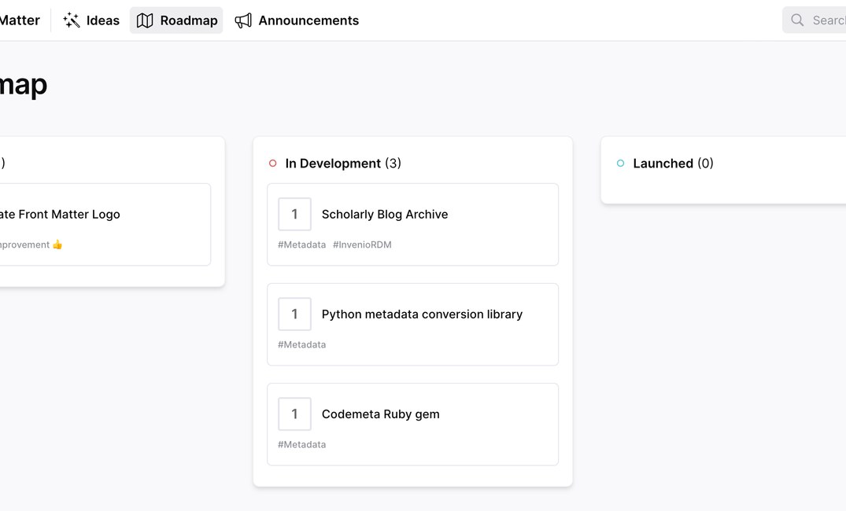Screen dimensions: 846x511
Task: Click the Roadmap map icon
Action: (144, 20)
